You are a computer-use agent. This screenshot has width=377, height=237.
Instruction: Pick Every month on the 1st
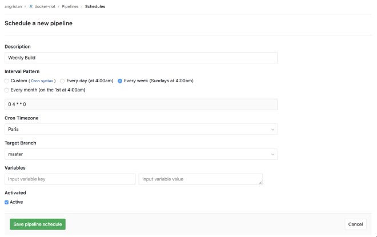[7, 90]
